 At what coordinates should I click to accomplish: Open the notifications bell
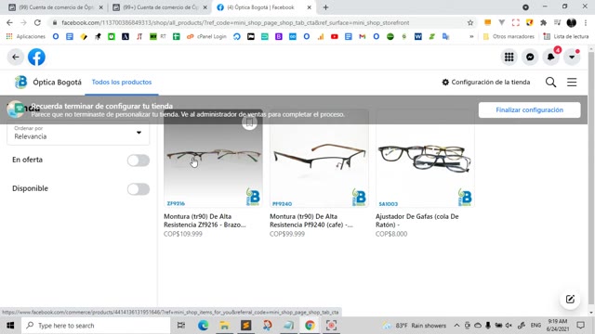pos(550,58)
